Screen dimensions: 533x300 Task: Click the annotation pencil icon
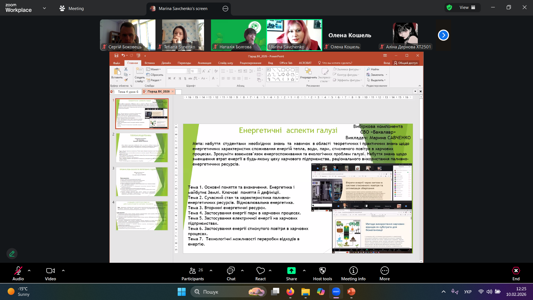12,254
